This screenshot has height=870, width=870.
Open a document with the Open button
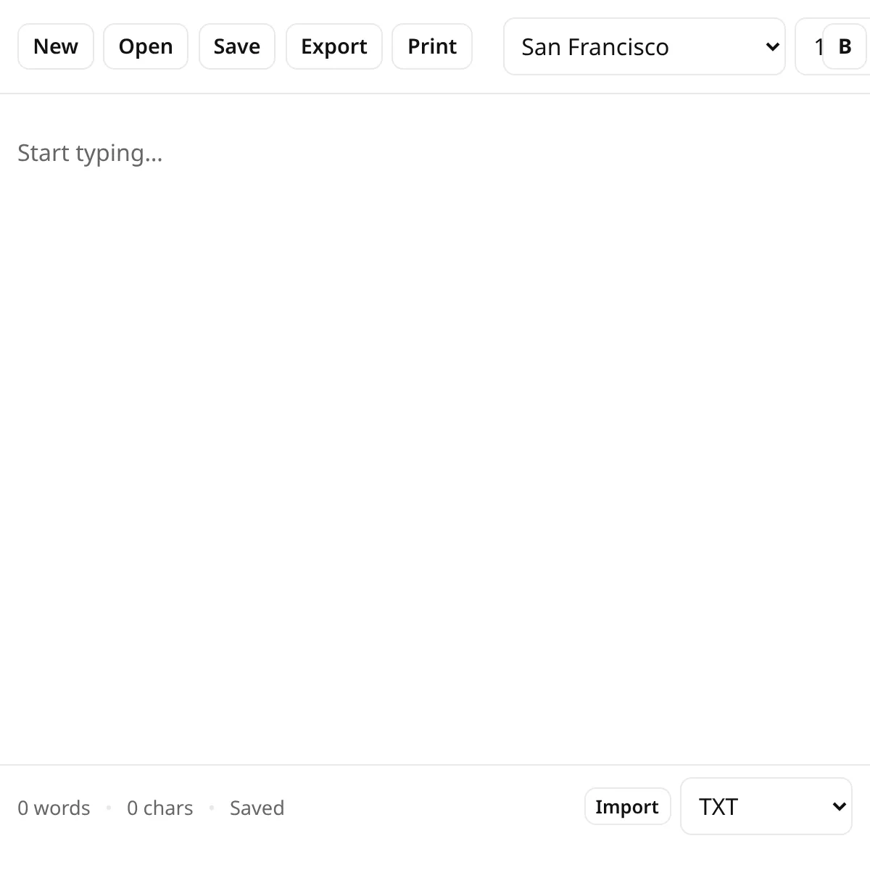[146, 46]
